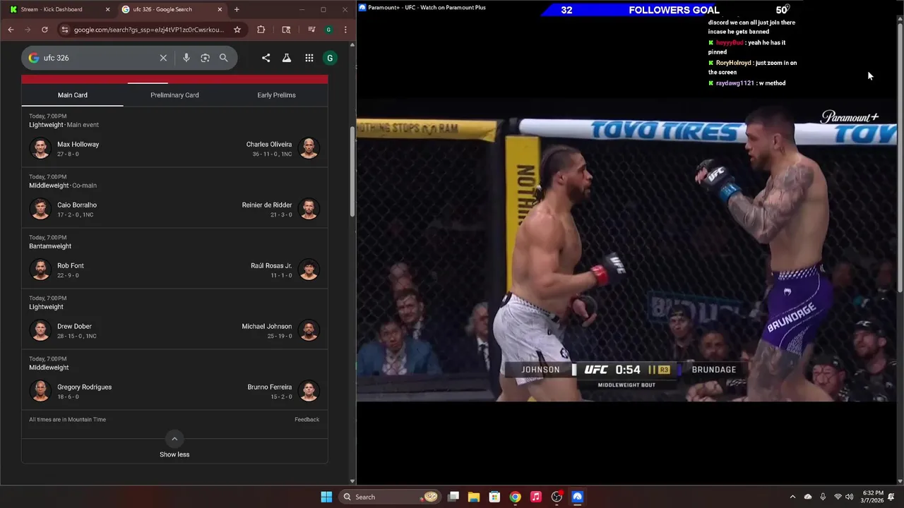The width and height of the screenshot is (904, 508).
Task: Open Reinier de Ridder fighter link
Action: [x=267, y=205]
